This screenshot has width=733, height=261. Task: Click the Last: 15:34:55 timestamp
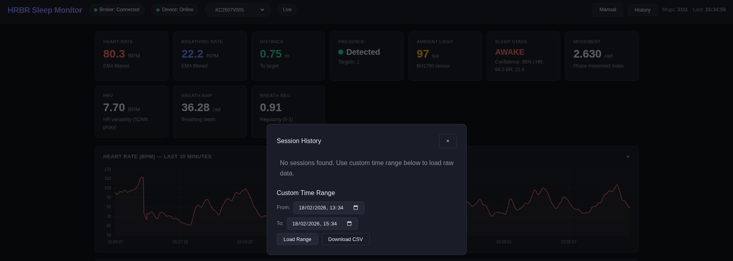pos(709,10)
